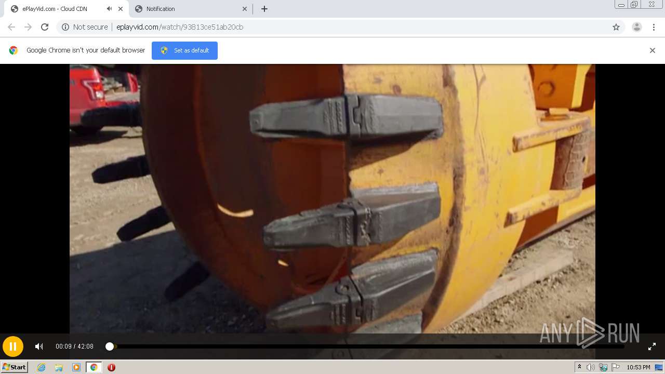Open Windows Explorer folder from taskbar

pos(59,367)
